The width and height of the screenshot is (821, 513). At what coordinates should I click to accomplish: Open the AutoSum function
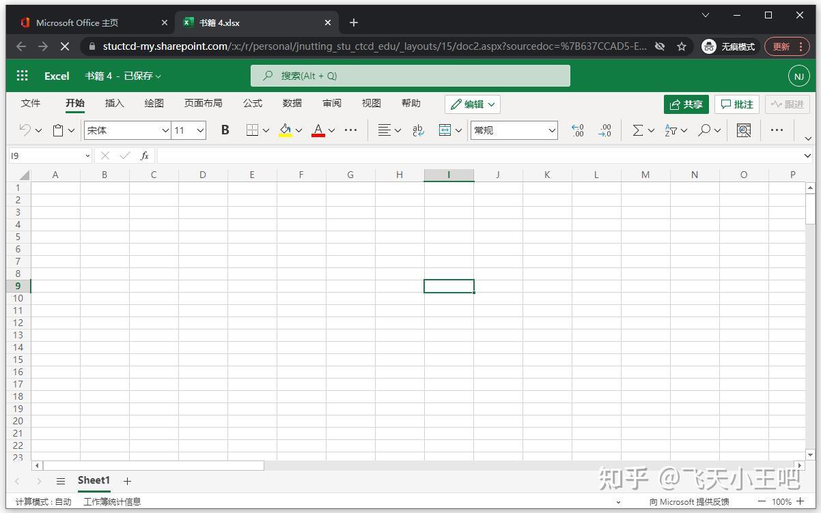638,130
